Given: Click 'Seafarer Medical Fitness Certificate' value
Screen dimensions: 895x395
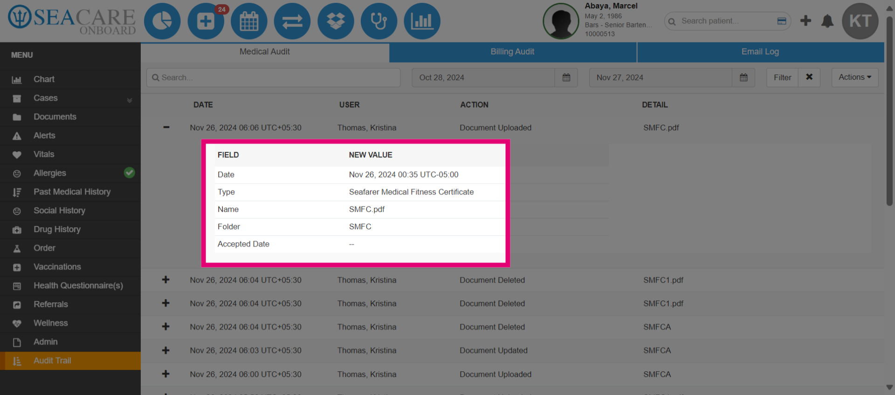Looking at the screenshot, I should (x=411, y=192).
